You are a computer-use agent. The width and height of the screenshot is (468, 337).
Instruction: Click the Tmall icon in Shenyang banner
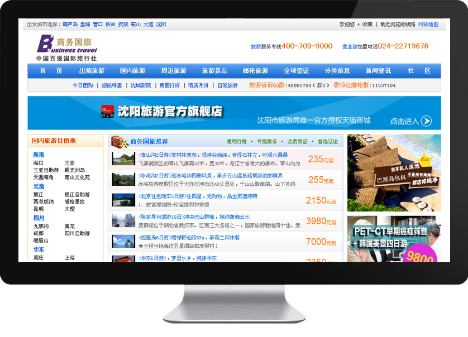107,112
